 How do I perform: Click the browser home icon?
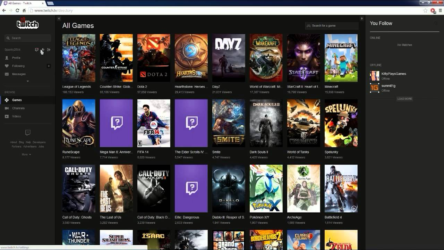coord(24,10)
